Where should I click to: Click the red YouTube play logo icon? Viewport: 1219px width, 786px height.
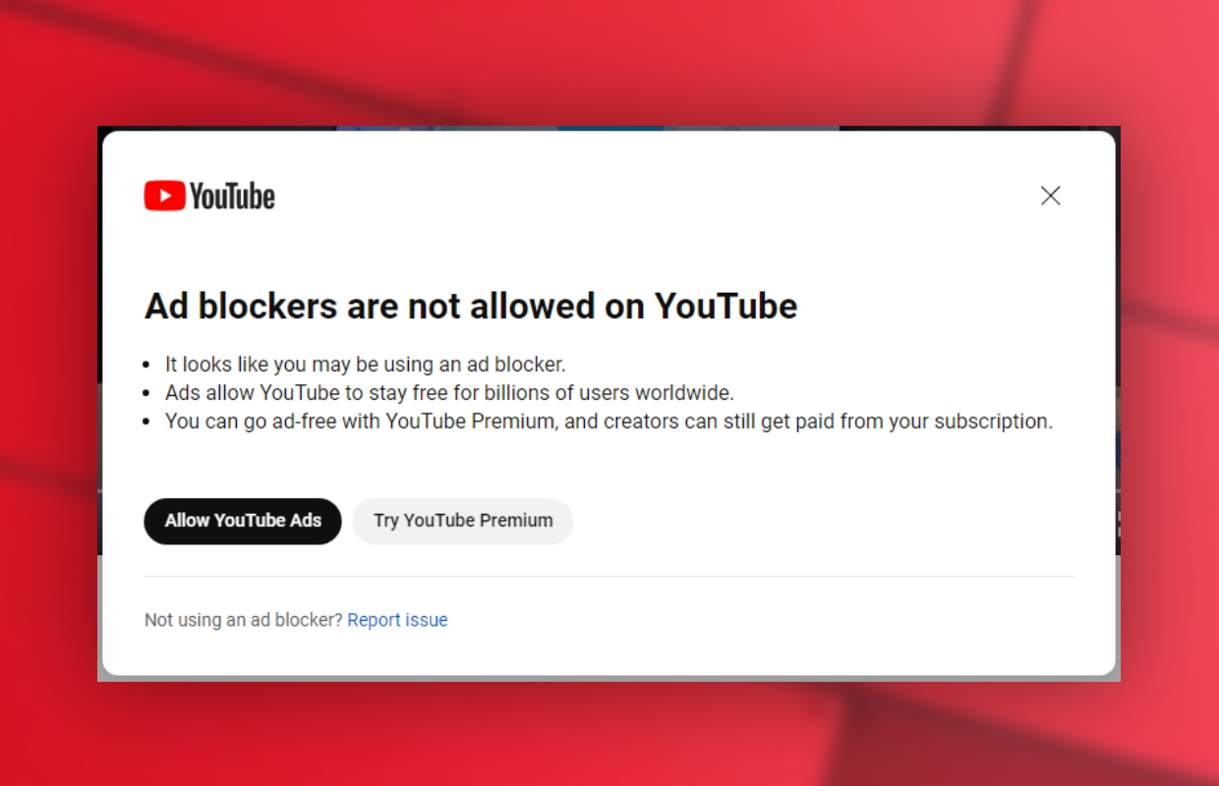(164, 196)
